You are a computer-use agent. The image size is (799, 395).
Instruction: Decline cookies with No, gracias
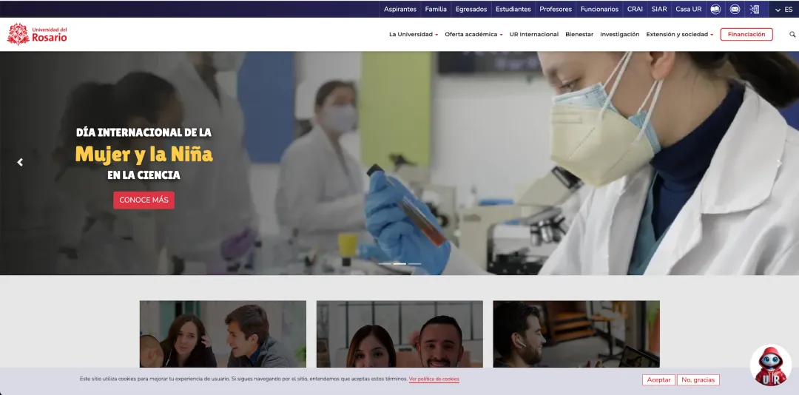pos(698,379)
